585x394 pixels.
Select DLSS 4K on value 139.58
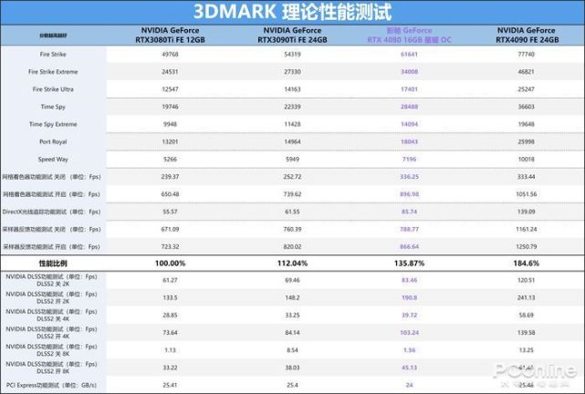click(527, 333)
